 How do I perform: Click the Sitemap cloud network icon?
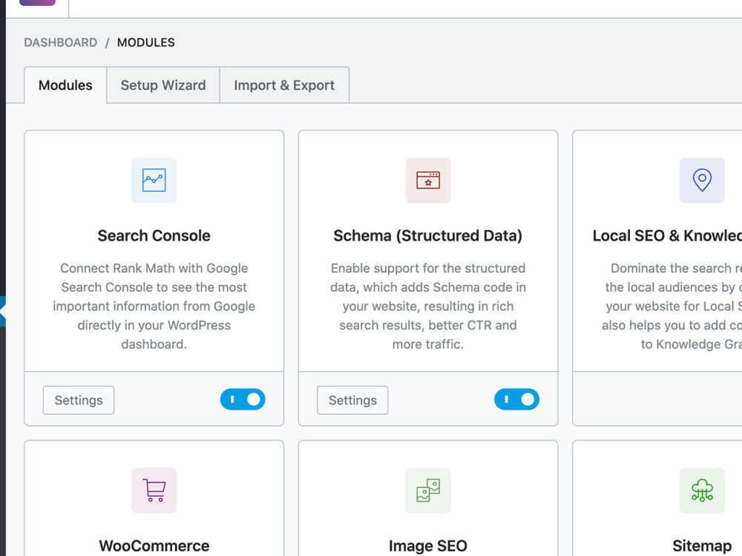pos(702,491)
